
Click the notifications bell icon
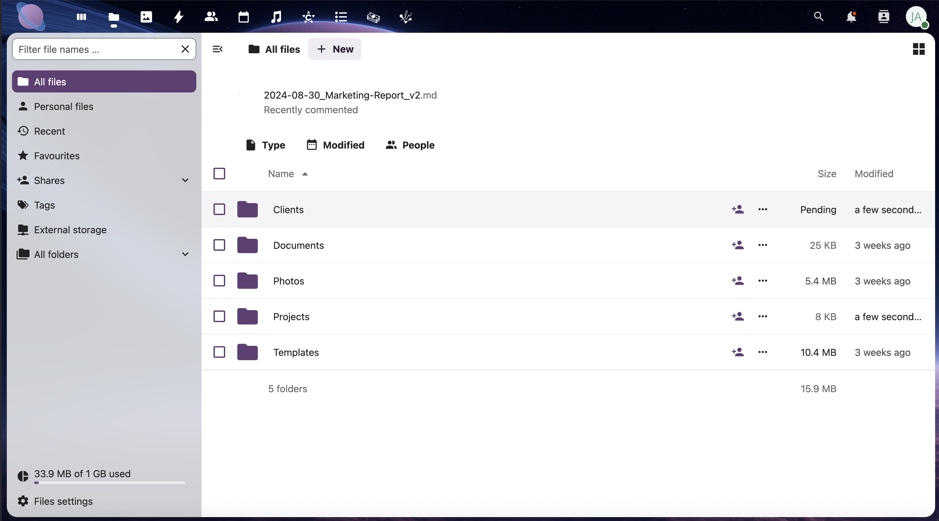851,17
